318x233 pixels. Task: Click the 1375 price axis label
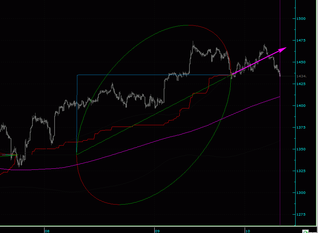301,127
